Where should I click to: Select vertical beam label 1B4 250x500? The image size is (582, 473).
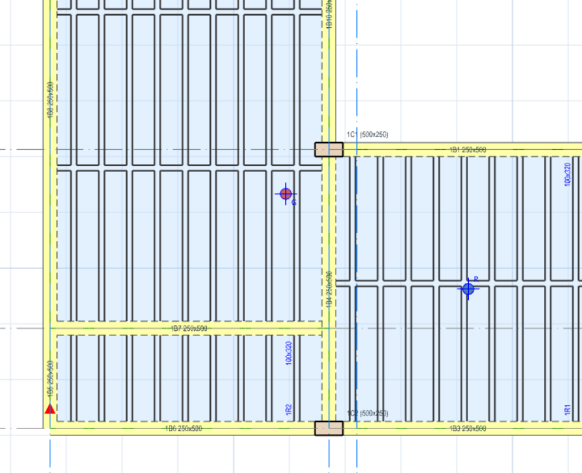click(x=329, y=289)
